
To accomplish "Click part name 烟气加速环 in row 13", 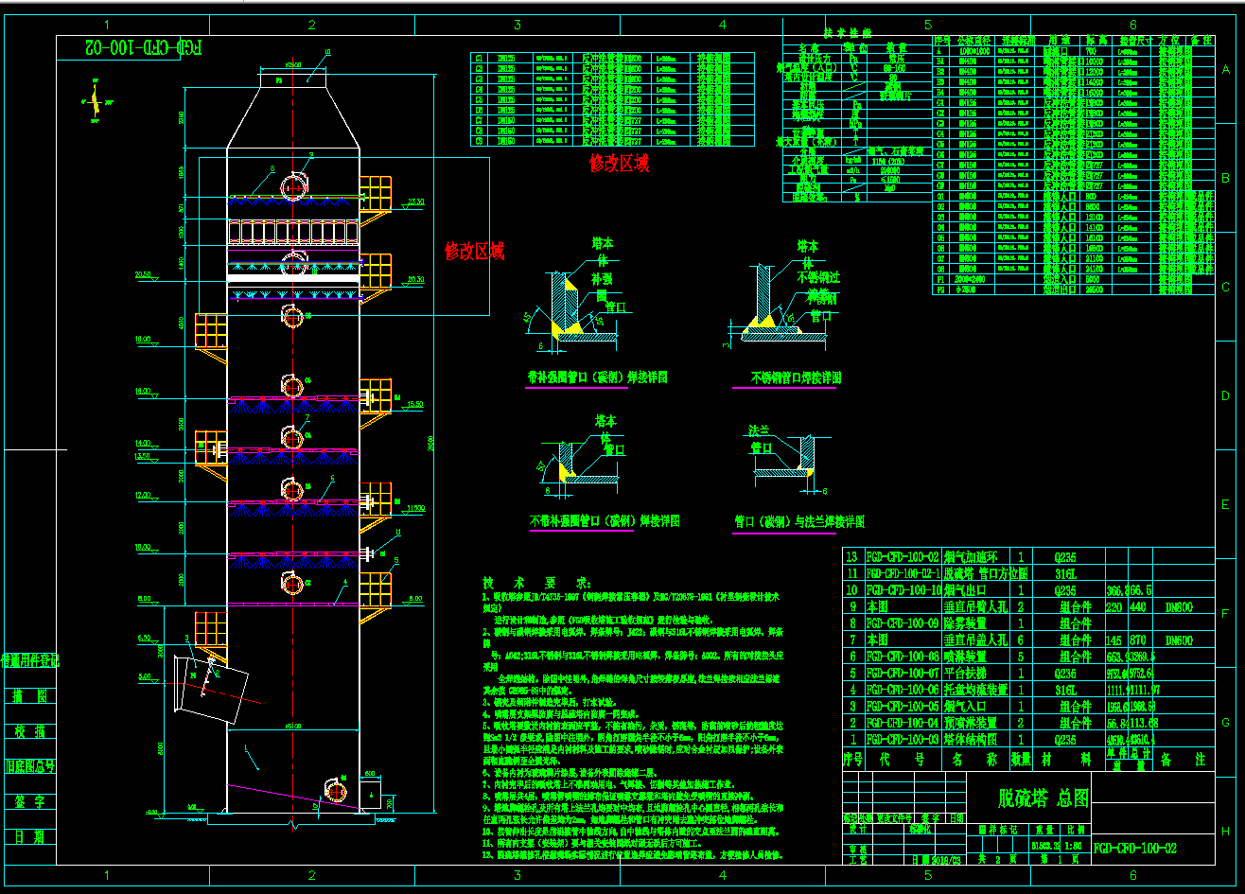I will click(970, 556).
